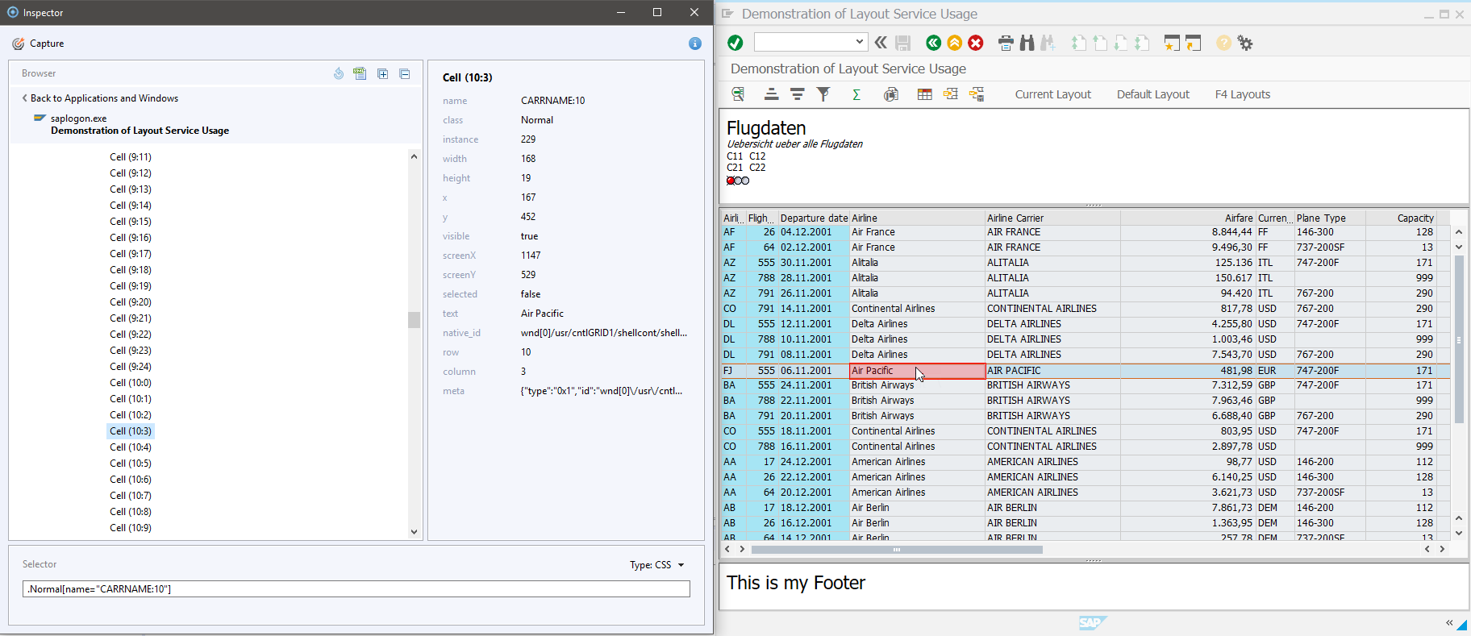This screenshot has width=1471, height=636.
Task: Click the airfare cell '7.963,46'
Action: (1188, 401)
